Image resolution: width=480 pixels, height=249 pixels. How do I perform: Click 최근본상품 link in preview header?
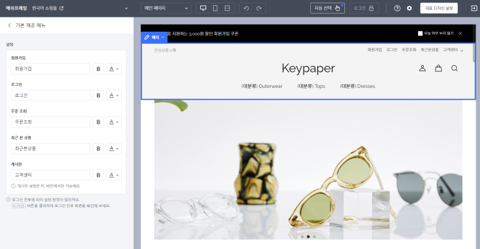[x=430, y=50]
